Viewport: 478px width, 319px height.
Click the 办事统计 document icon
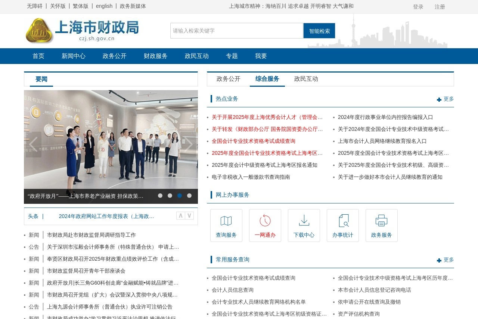click(x=342, y=221)
